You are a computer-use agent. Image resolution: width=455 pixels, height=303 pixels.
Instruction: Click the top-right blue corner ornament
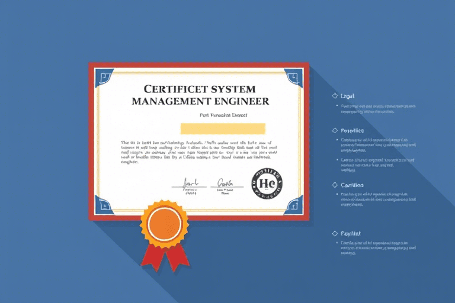(293, 77)
